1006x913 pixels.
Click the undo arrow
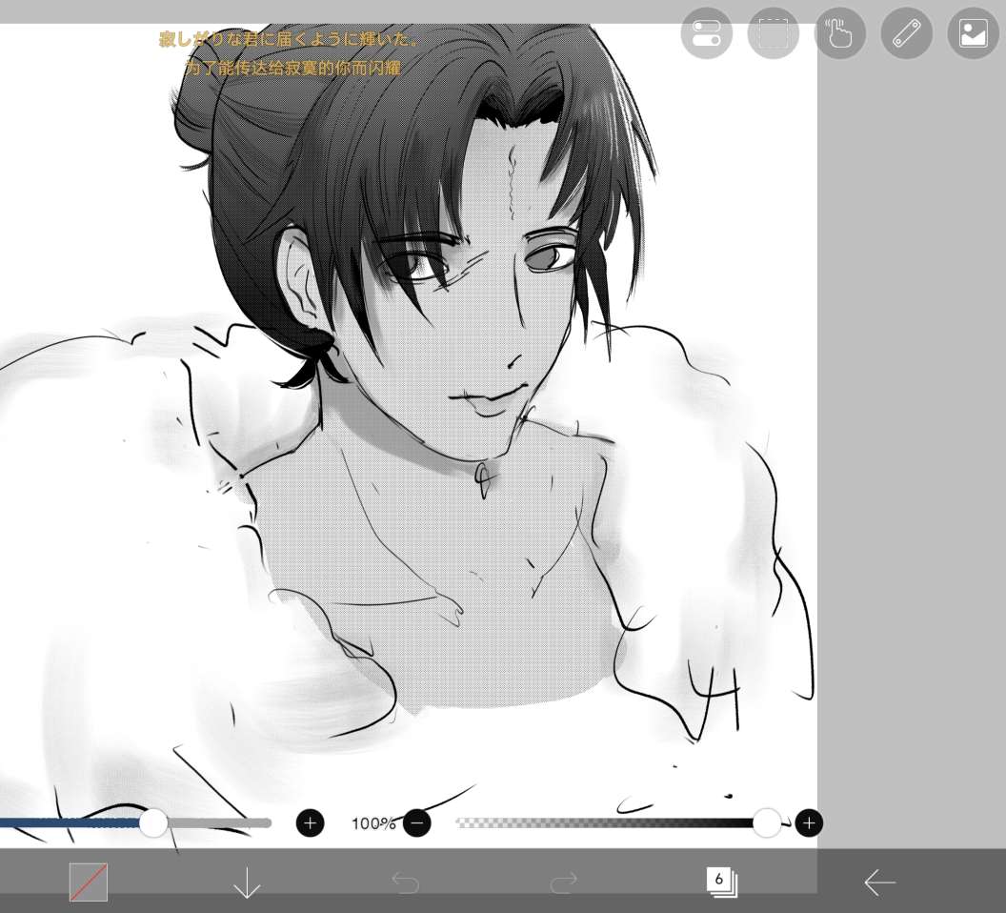[405, 883]
